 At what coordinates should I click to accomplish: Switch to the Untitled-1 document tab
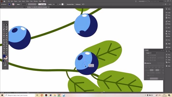[x=37, y=7]
